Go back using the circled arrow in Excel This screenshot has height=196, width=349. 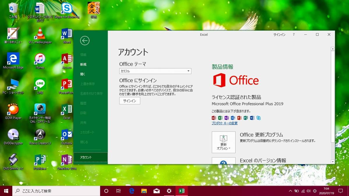tap(85, 41)
